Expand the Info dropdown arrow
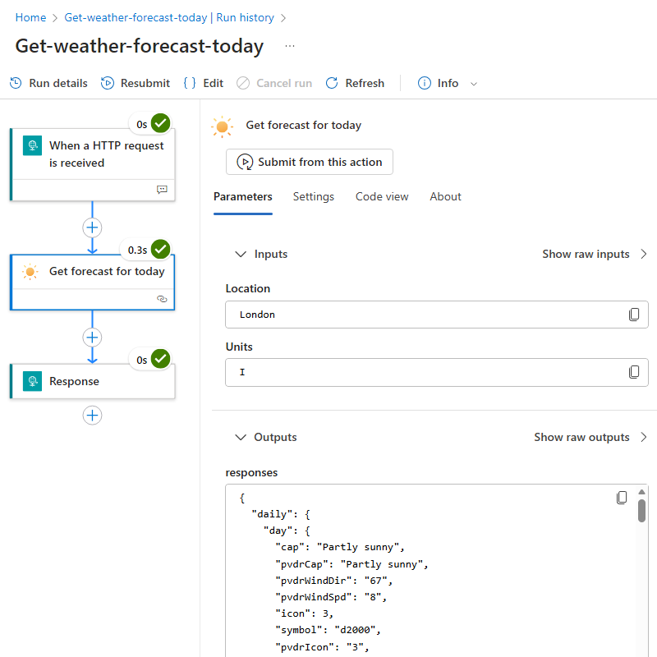Viewport: 657px width, 657px height. 474,84
